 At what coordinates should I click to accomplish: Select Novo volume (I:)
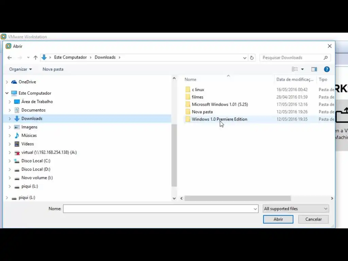(37, 178)
